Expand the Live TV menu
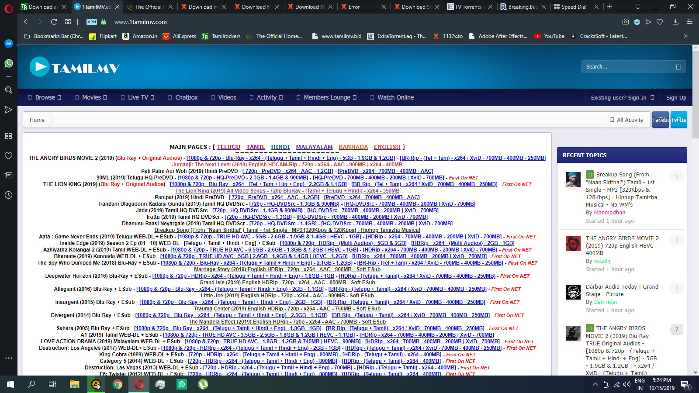Image resolution: width=699 pixels, height=393 pixels. click(138, 97)
